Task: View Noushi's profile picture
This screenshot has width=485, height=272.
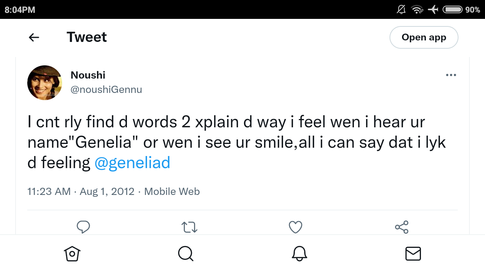Action: [45, 83]
